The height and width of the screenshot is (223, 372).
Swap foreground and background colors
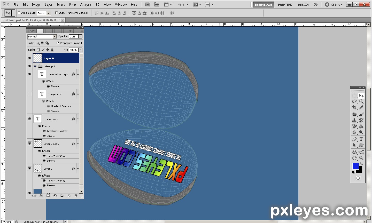[361, 164]
